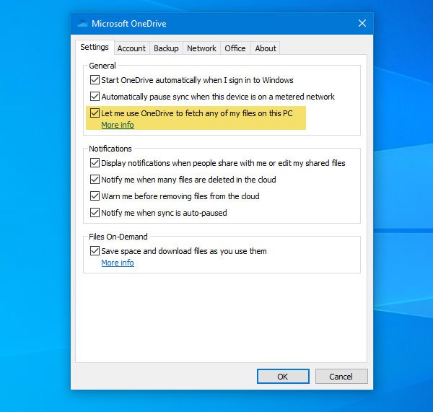
Task: Click the Microsoft OneDrive title text
Action: coord(129,24)
